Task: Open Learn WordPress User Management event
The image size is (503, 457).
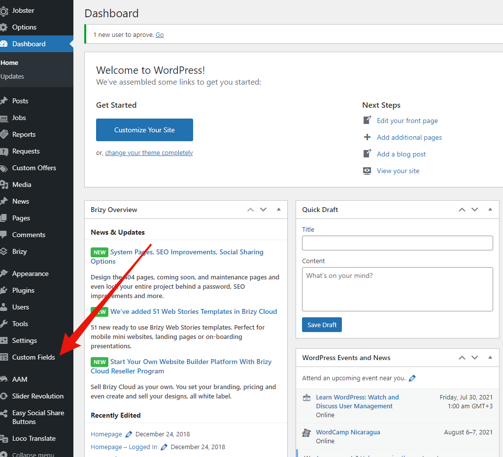Action: (x=357, y=401)
